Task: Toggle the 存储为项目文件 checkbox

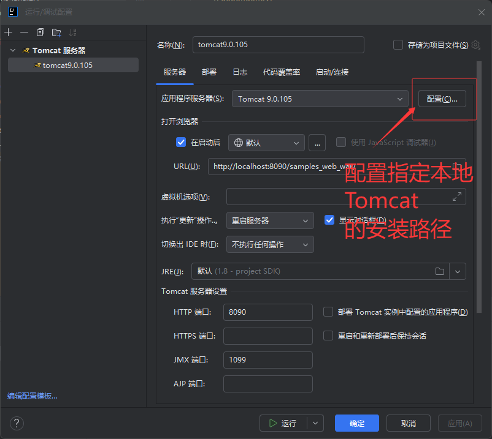Action: coord(398,45)
